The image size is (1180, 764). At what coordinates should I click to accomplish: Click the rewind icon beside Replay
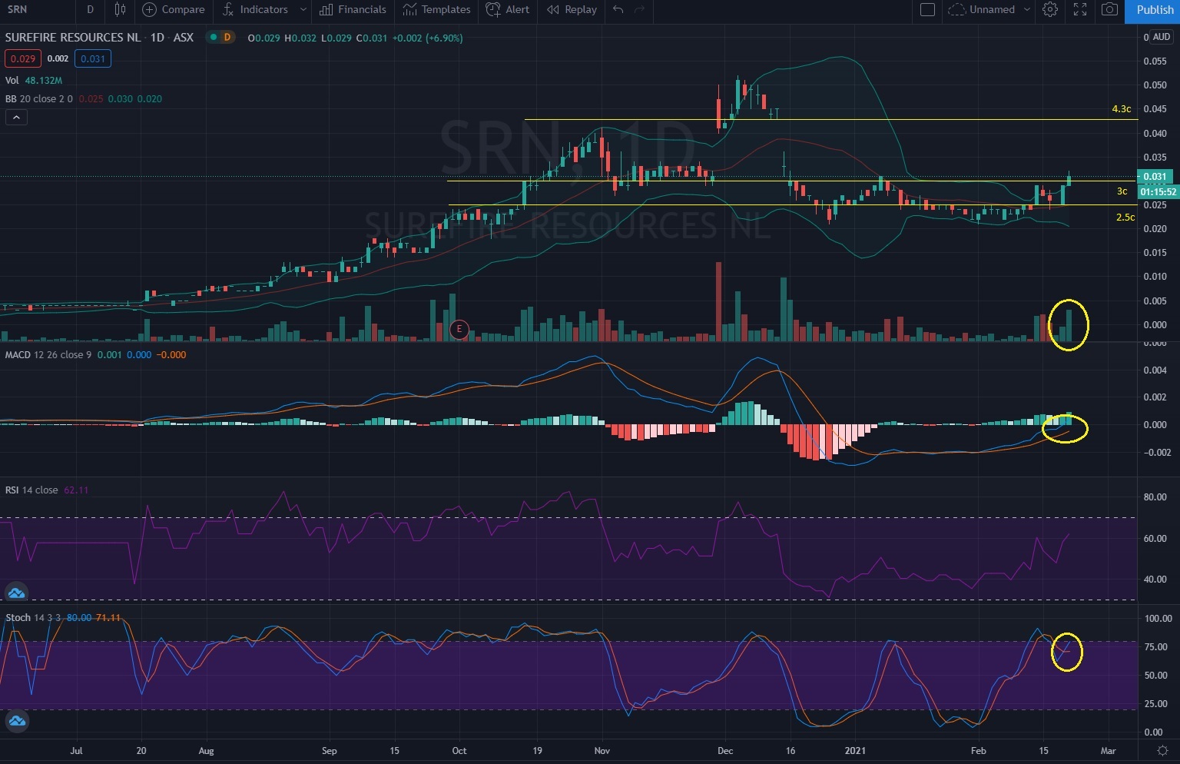(x=553, y=9)
